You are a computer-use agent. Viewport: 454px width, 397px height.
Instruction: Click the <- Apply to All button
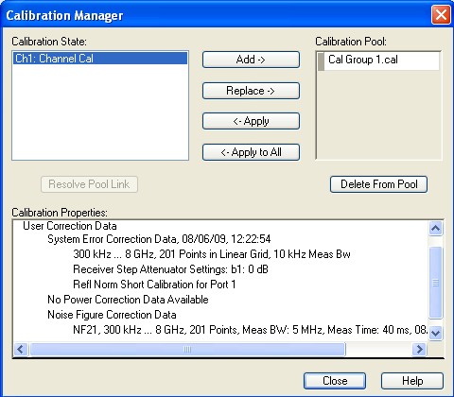point(251,152)
